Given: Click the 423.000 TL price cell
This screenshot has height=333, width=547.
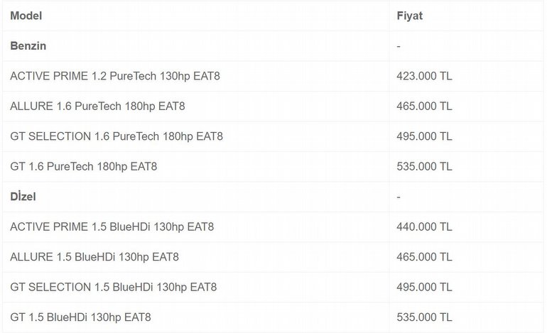Looking at the screenshot, I should click(x=424, y=76).
